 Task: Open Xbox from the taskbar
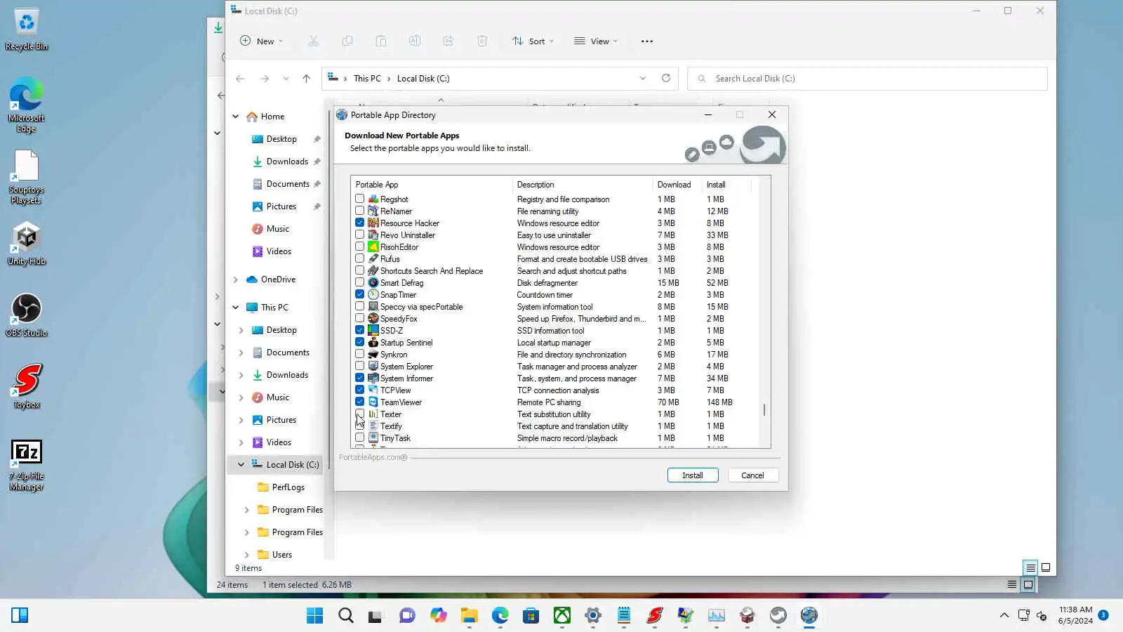coord(562,616)
